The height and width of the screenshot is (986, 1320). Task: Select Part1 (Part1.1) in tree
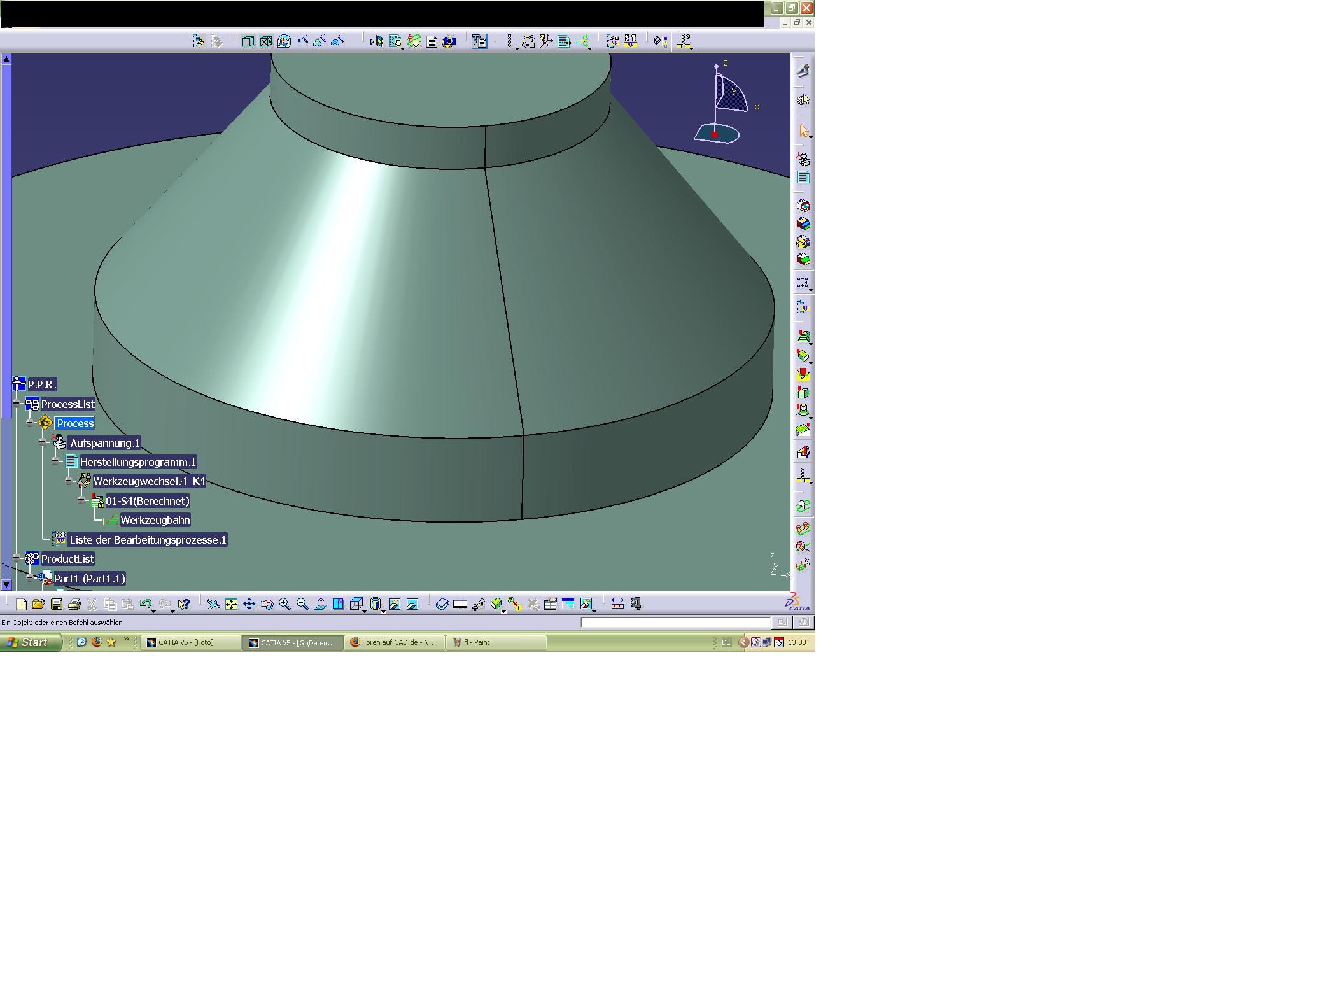coord(90,579)
